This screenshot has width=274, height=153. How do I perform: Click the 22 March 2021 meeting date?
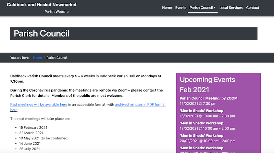pyautogui.click(x=31, y=133)
